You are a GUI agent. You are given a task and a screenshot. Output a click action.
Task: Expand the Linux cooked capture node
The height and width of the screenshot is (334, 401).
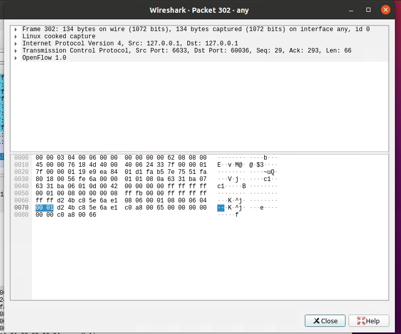16,36
